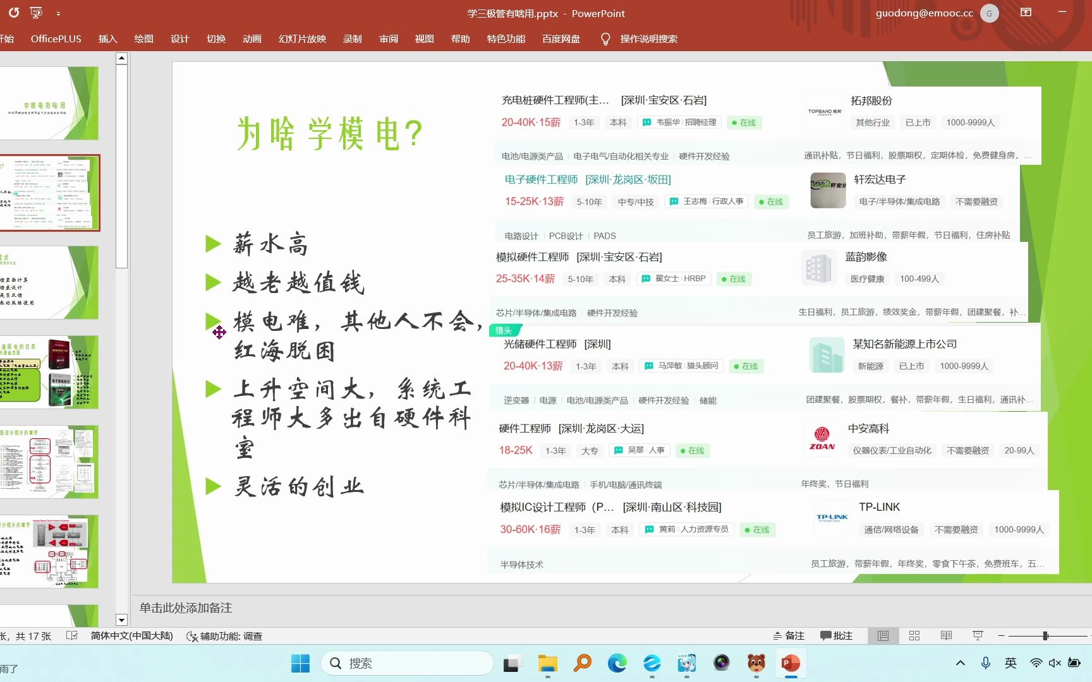This screenshot has height=682, width=1092.
Task: Click the 单击此处添加备注 notes area
Action: click(x=186, y=607)
